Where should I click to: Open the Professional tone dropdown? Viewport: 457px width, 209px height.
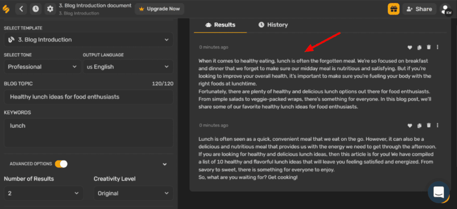43,67
